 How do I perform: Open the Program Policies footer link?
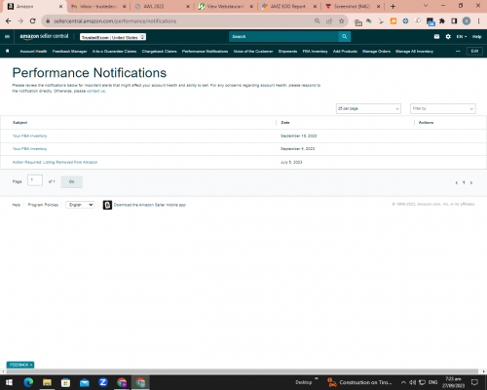[43, 205]
